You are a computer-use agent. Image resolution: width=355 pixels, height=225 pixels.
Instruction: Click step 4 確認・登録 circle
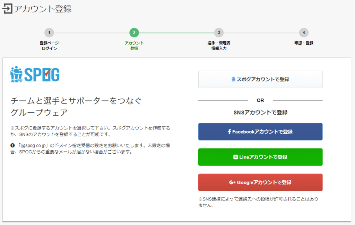[304, 32]
